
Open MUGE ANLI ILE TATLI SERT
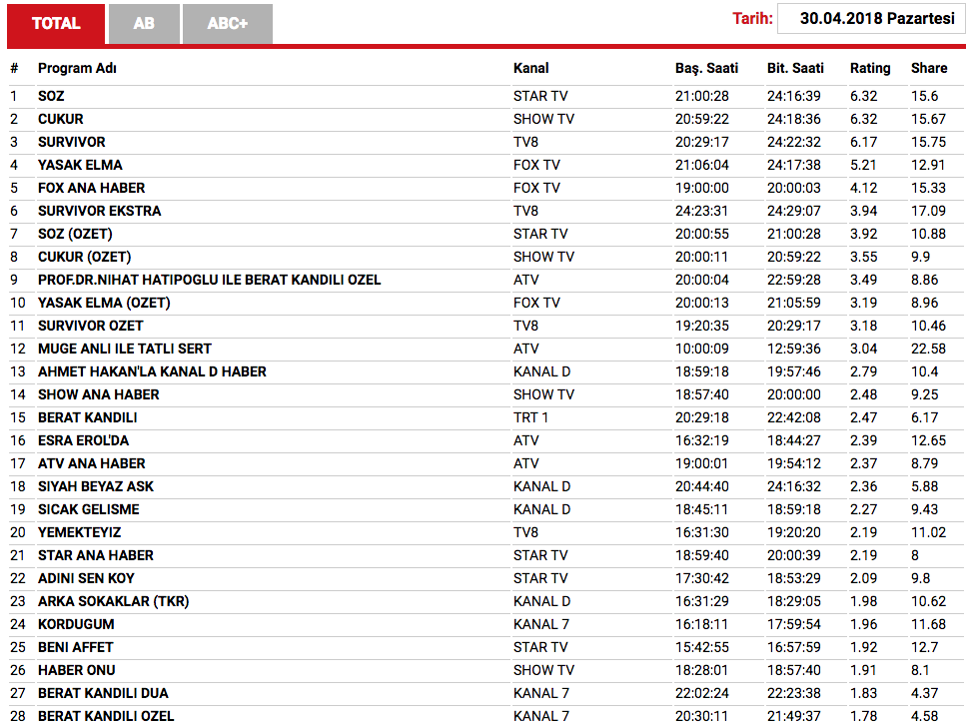pos(125,350)
